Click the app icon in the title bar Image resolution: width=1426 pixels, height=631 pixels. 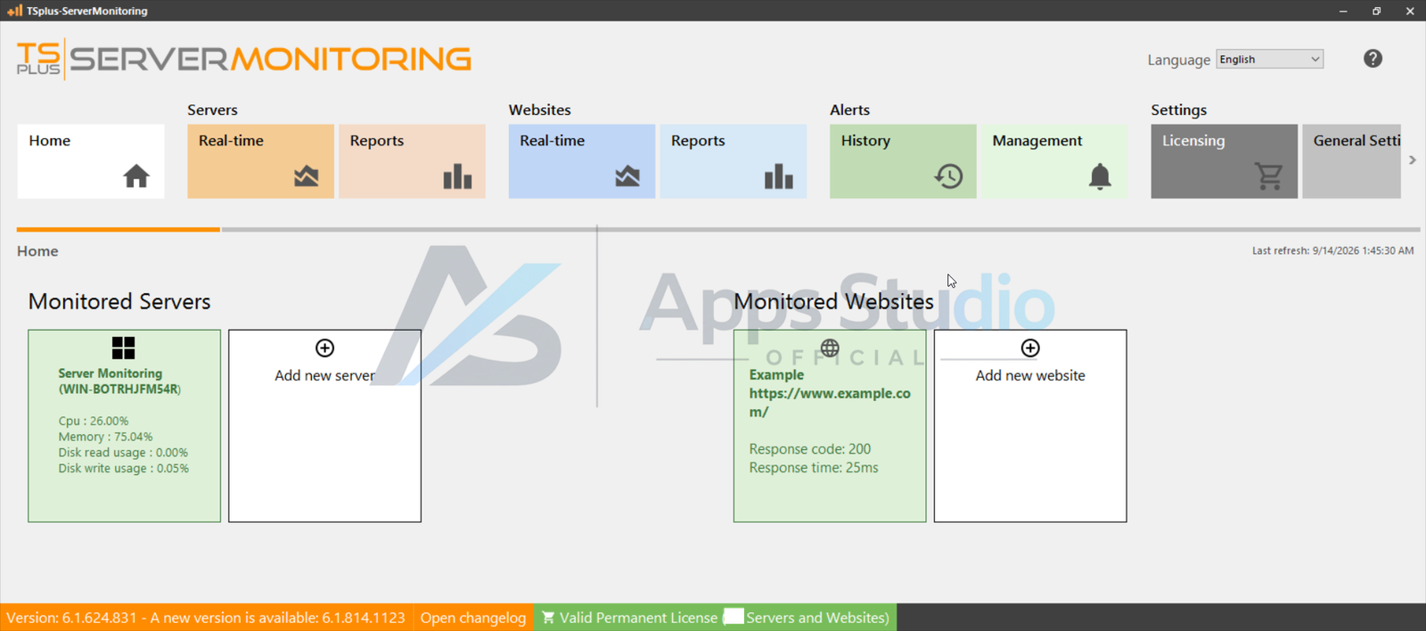[x=14, y=11]
